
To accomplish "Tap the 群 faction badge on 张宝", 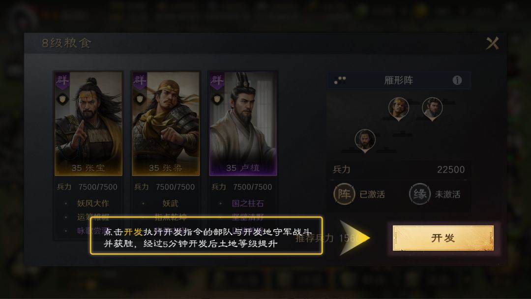I will [62, 81].
